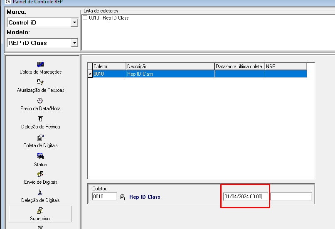Expand the Marca dropdown arrow
The width and height of the screenshot is (335, 229).
point(74,22)
